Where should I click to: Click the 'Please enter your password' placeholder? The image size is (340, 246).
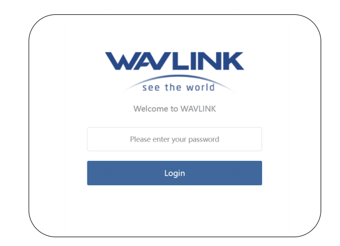pos(175,139)
